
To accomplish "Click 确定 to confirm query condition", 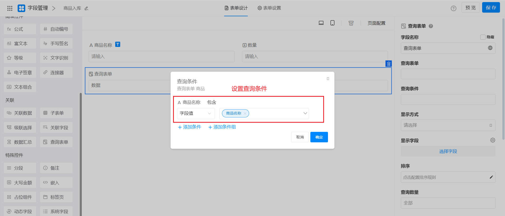I will click(319, 137).
